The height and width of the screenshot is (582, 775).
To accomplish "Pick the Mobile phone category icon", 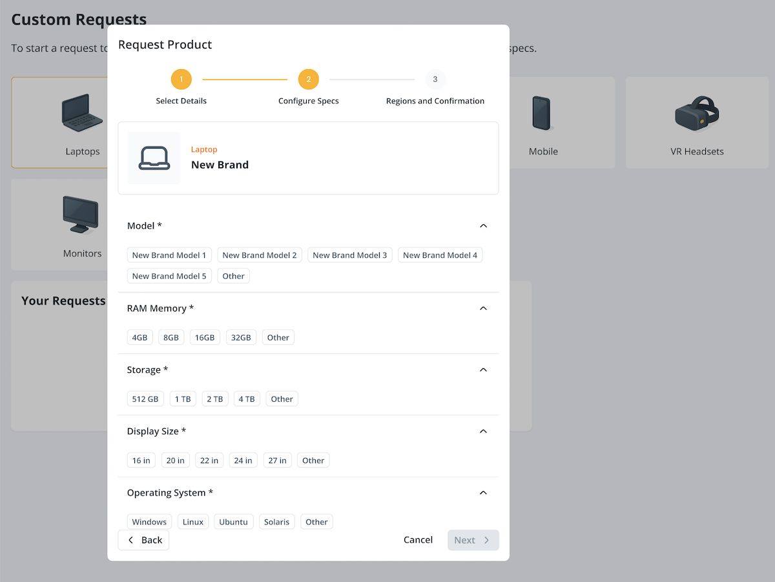I will tap(541, 113).
